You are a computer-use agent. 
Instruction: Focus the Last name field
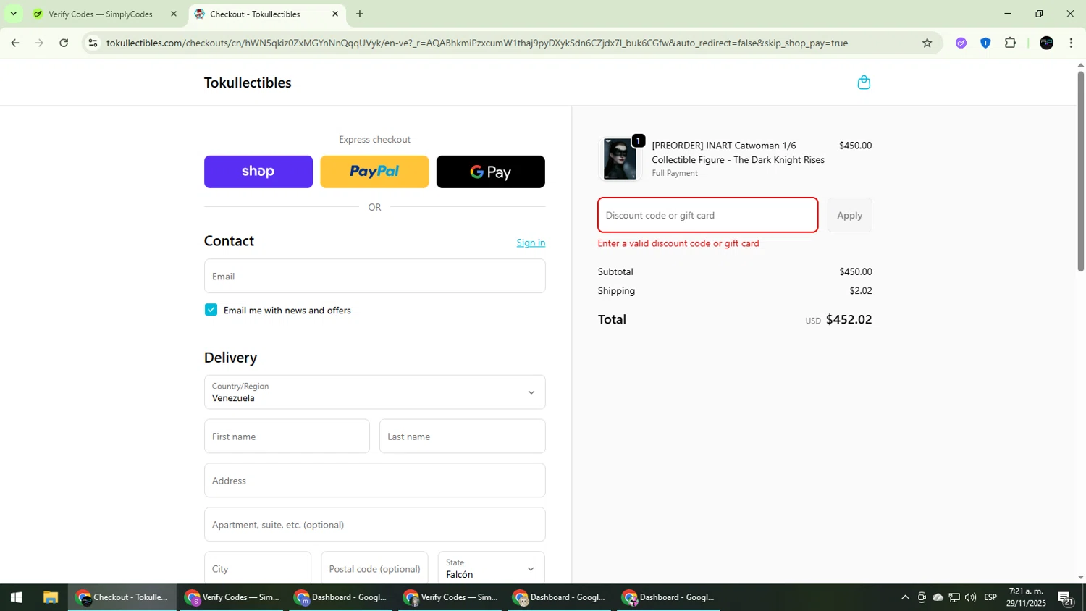tap(462, 437)
